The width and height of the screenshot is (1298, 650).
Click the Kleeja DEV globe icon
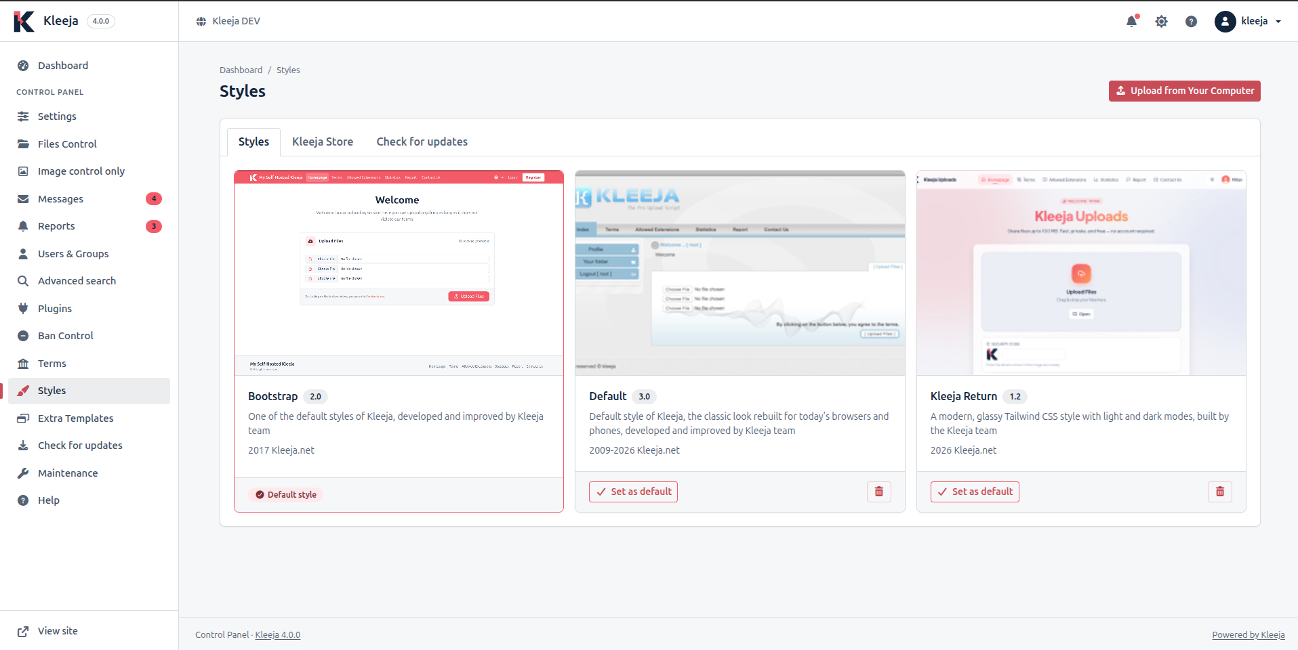[201, 22]
